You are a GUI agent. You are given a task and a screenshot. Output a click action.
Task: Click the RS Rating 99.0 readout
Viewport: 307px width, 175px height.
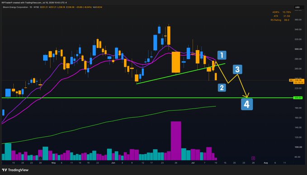[x=280, y=20]
